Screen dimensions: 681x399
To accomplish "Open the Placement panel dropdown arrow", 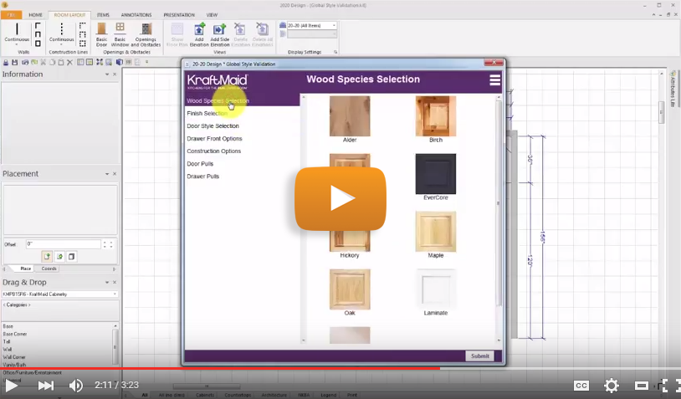I will [x=107, y=174].
